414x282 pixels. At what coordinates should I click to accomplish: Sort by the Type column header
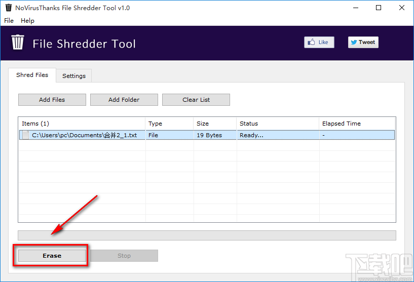point(169,124)
